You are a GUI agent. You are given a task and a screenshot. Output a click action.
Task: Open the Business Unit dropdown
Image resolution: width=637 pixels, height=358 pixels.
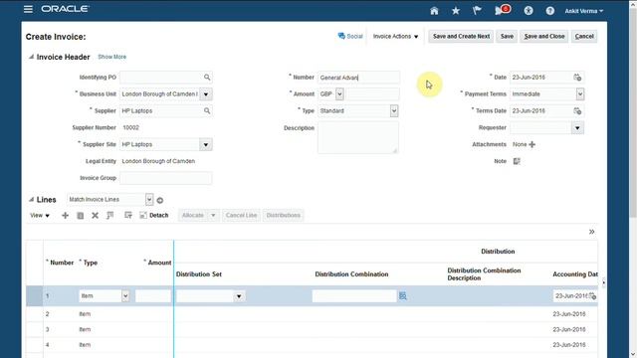pyautogui.click(x=206, y=94)
